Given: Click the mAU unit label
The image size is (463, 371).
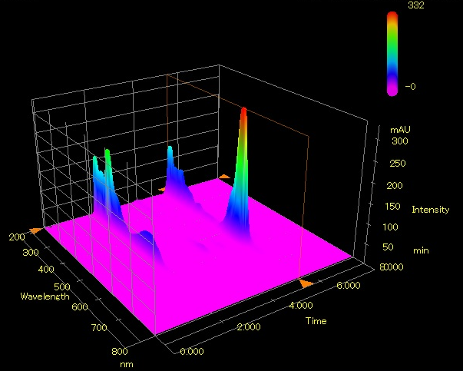Looking at the screenshot, I should (x=400, y=131).
